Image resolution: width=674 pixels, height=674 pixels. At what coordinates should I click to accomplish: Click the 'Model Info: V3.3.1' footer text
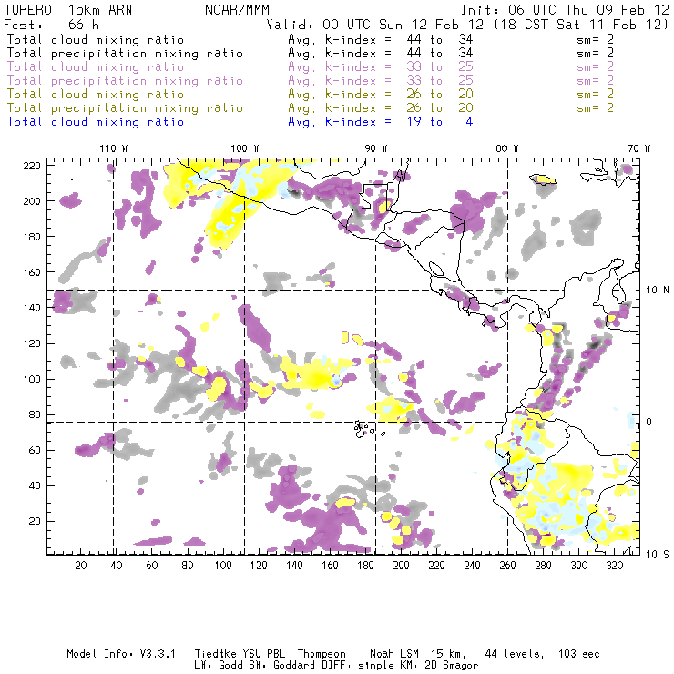[121, 654]
